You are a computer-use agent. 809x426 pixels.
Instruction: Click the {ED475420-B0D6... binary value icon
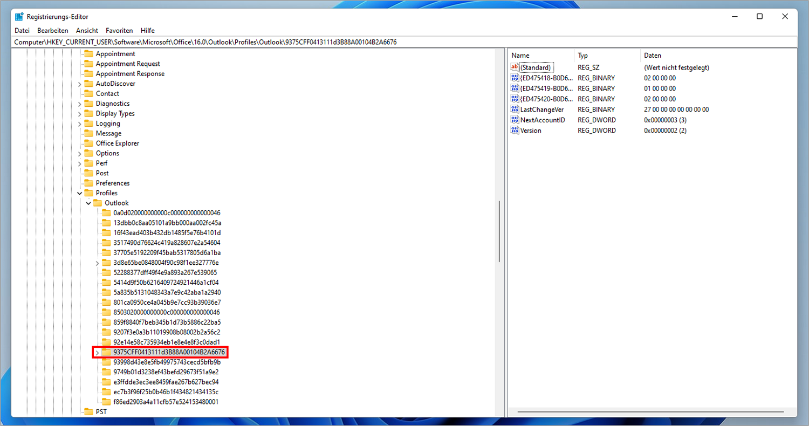[515, 99]
